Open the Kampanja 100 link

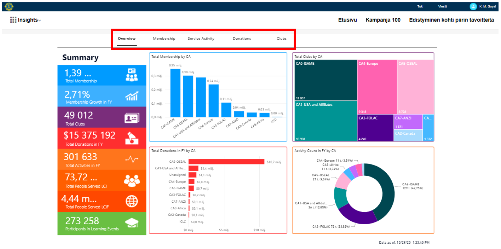(383, 20)
